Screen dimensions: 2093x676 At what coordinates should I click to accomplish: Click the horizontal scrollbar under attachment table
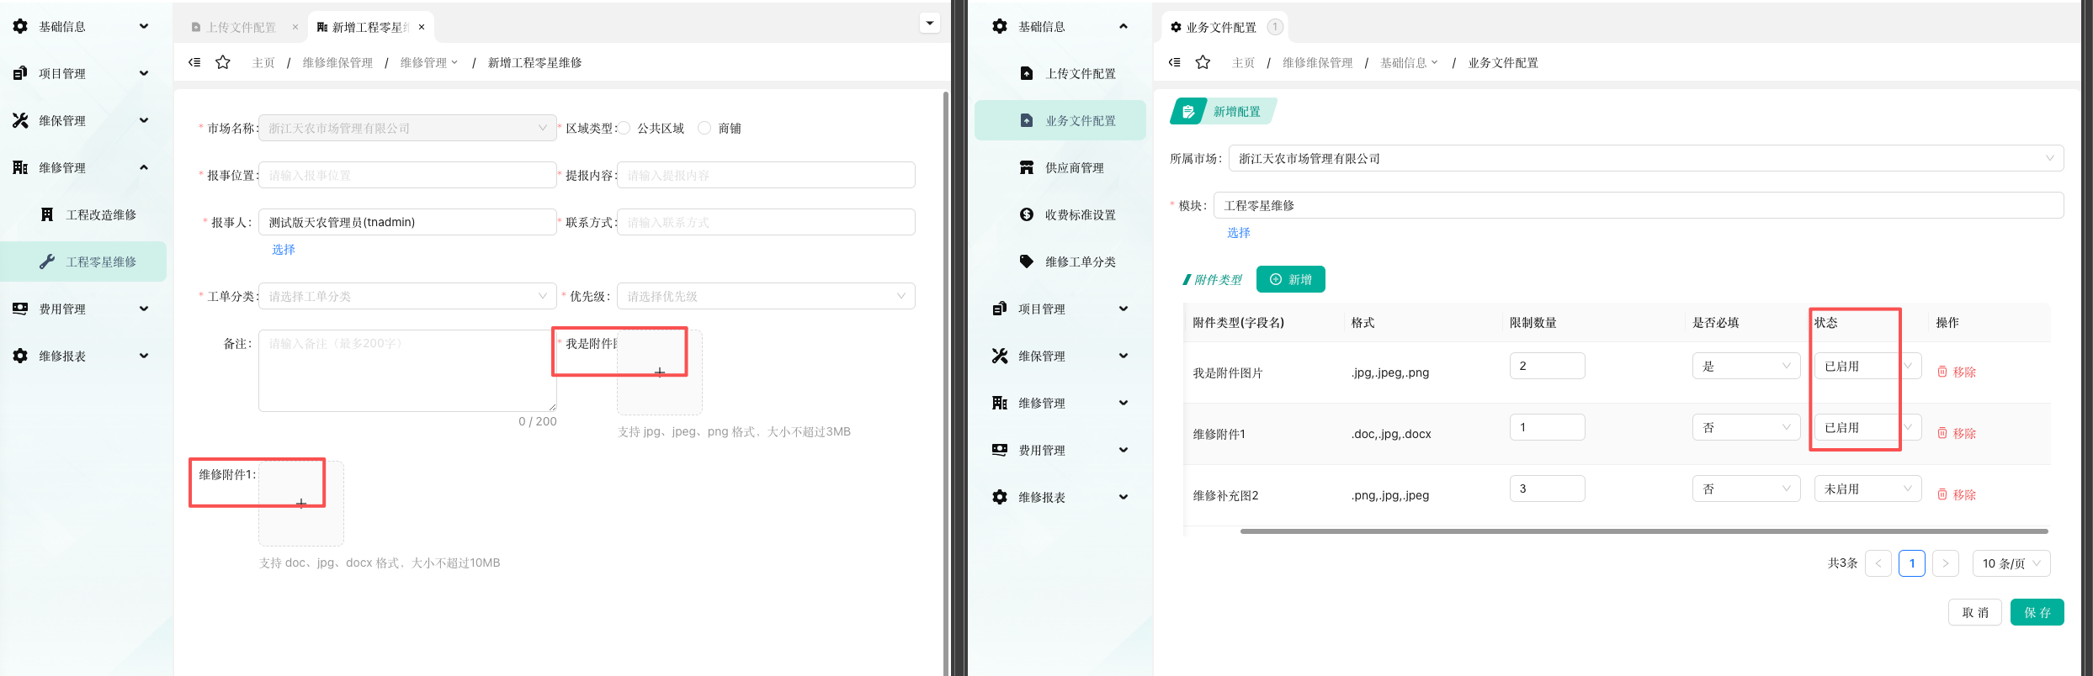click(x=1643, y=531)
